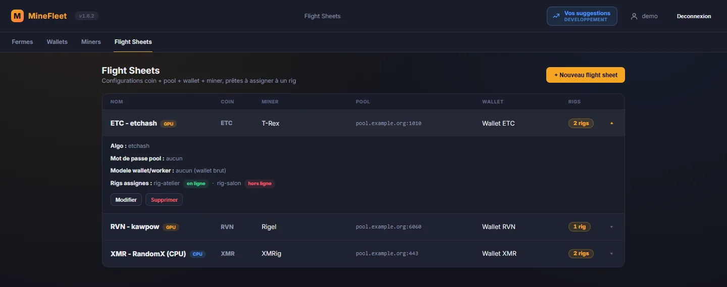The image size is (727, 287).
Task: Click the Flight Sheets page heading
Action: click(x=131, y=71)
